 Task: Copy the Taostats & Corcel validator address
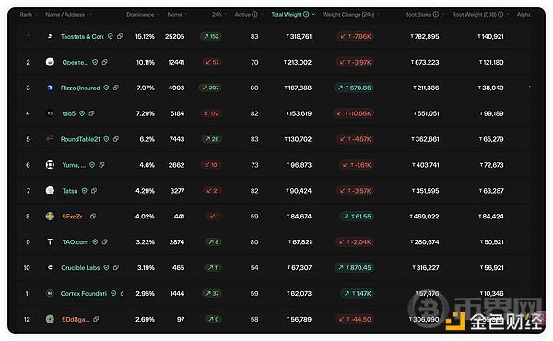[x=120, y=36]
